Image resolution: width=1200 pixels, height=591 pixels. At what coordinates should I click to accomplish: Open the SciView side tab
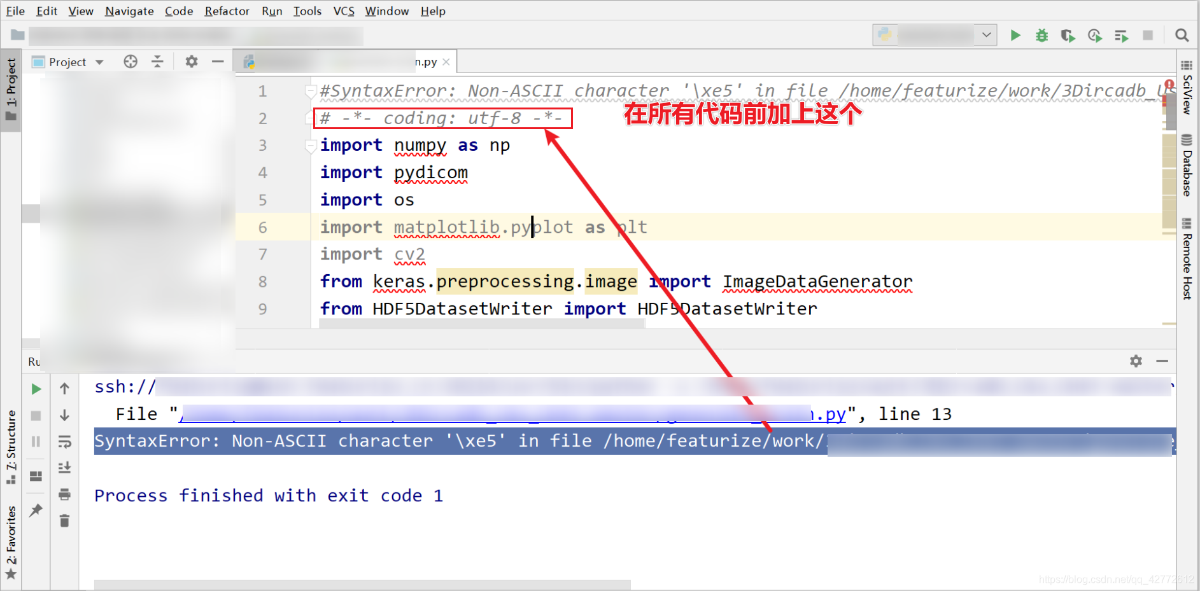(x=1187, y=88)
